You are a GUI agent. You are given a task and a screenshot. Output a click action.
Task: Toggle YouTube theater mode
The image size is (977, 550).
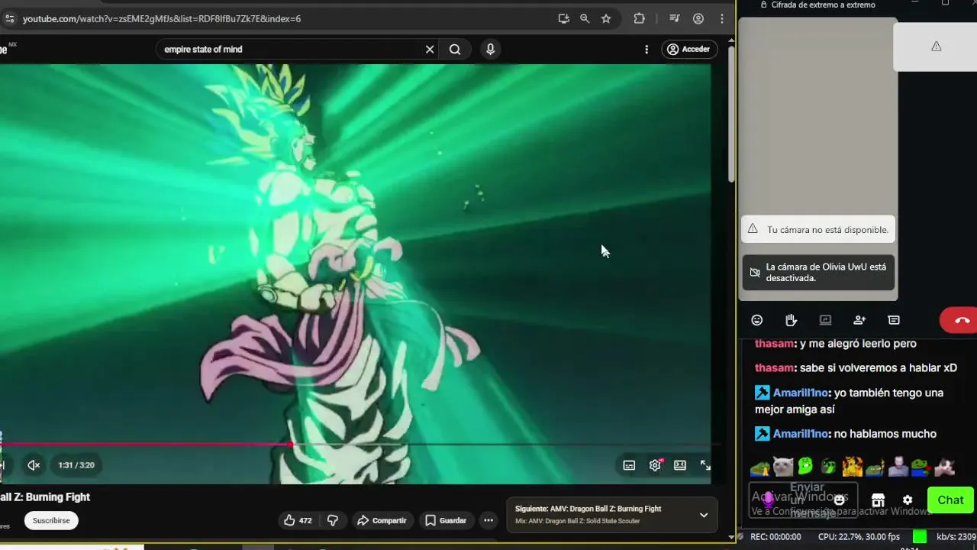[x=680, y=465]
